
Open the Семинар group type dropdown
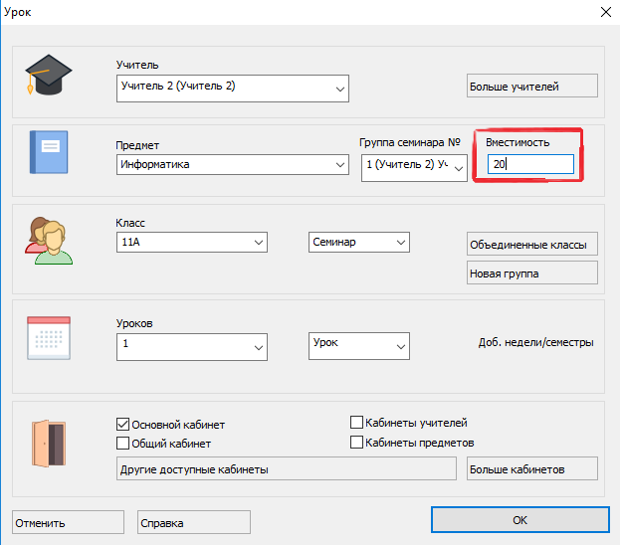tap(401, 242)
